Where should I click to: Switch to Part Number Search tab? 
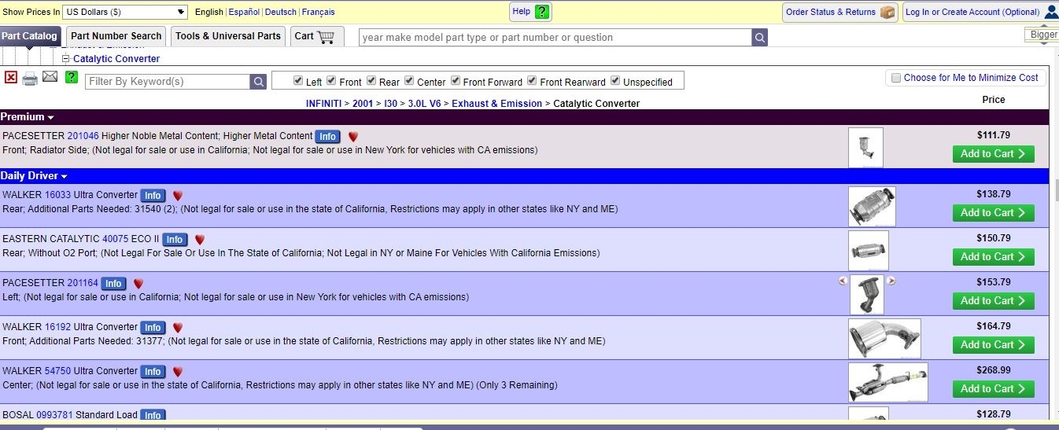116,36
